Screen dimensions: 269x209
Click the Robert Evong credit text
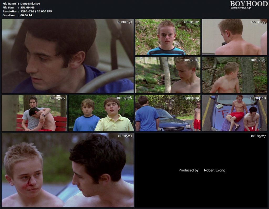point(214,170)
